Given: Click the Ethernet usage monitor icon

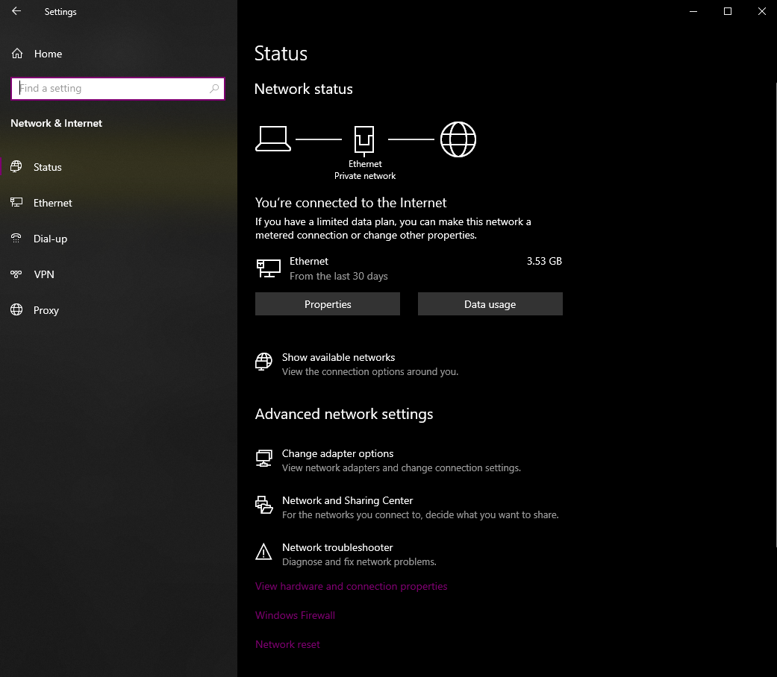Looking at the screenshot, I should (x=269, y=268).
